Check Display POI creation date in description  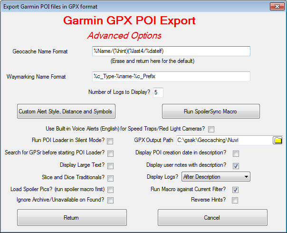pyautogui.click(x=236, y=154)
